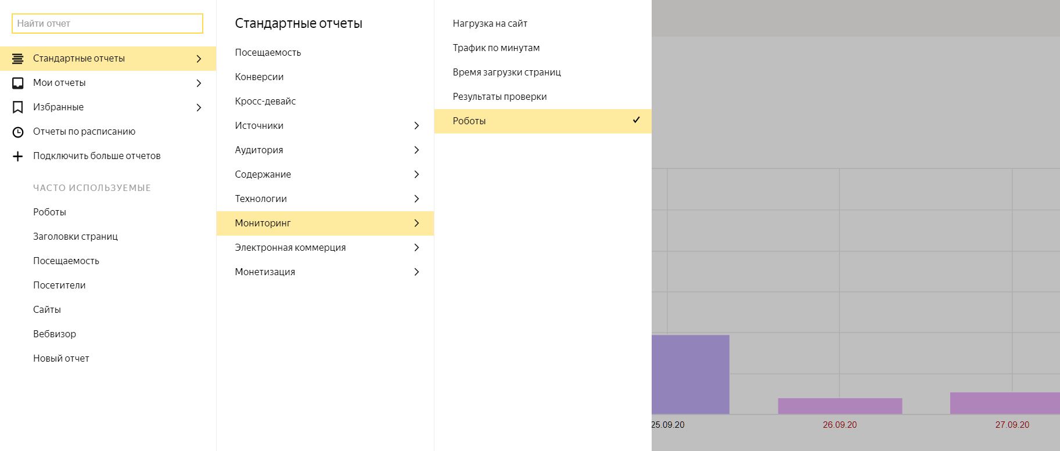Open Вебвизор from frequently used
This screenshot has height=451, width=1060.
tap(55, 334)
